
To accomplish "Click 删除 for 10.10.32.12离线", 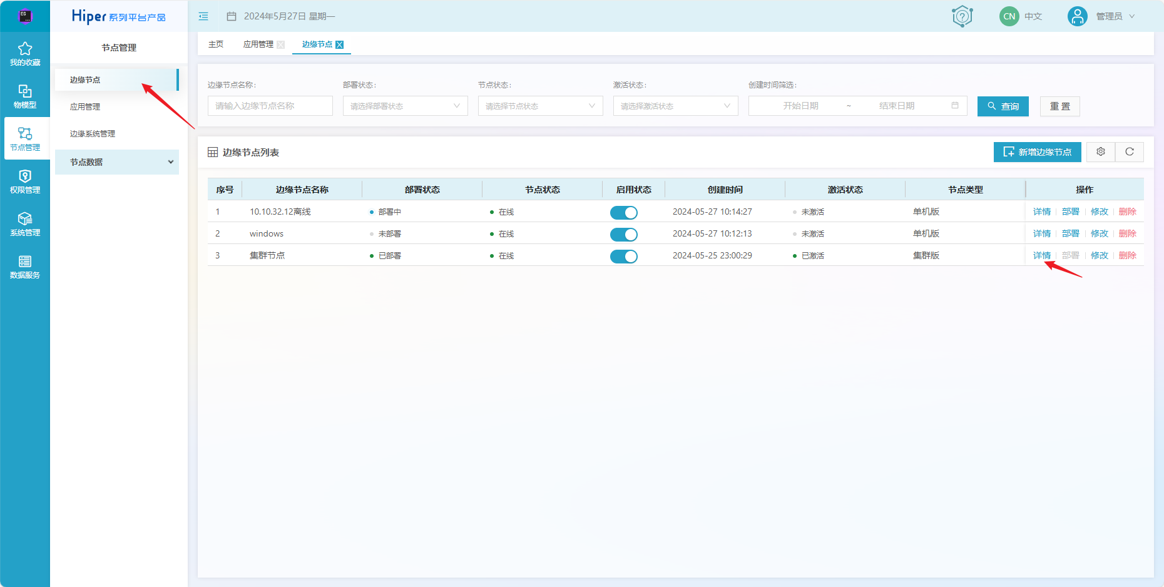I will click(1128, 212).
